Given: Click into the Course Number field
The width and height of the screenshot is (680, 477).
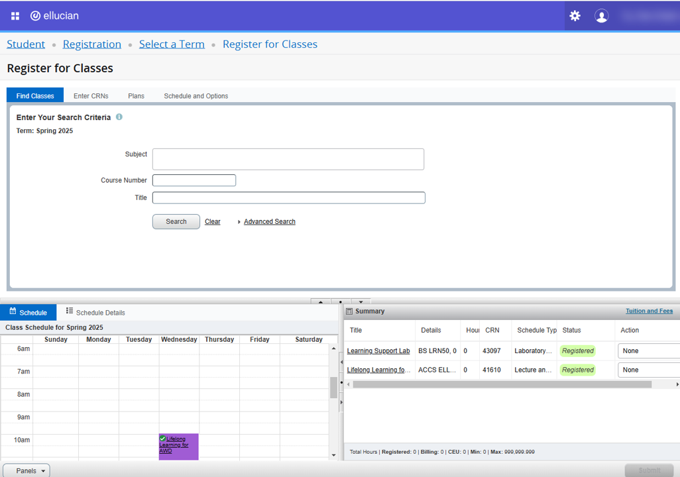Looking at the screenshot, I should (x=194, y=180).
